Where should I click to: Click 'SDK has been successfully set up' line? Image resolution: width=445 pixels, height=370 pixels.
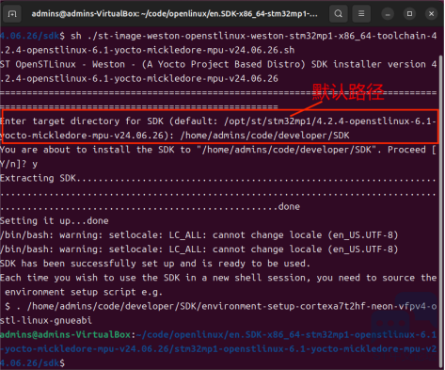(x=155, y=264)
